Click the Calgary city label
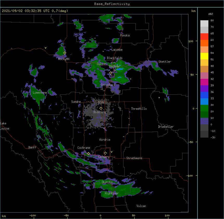 (x=104, y=157)
